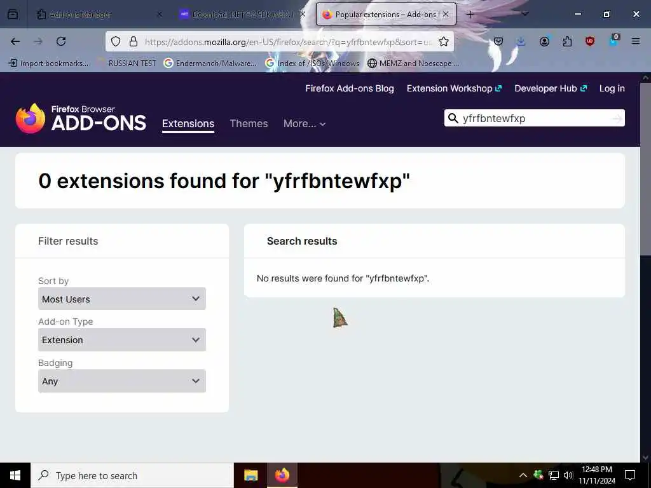Open MEMZ and Noescape bookmark
This screenshot has width=651, height=488.
click(x=413, y=64)
